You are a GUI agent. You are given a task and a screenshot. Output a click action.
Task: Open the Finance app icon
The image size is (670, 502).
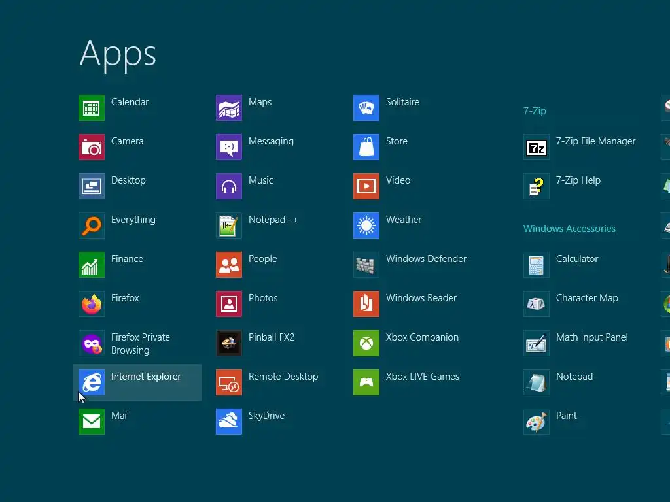click(x=92, y=265)
